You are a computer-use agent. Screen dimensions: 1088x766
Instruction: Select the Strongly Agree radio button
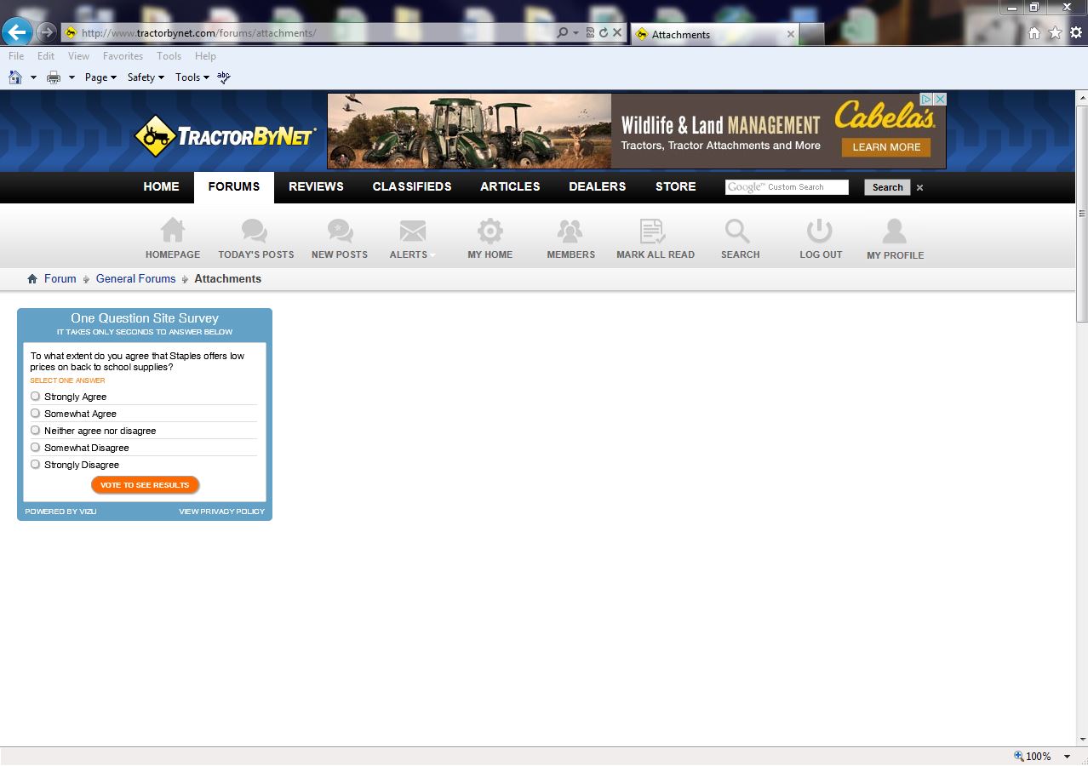36,396
